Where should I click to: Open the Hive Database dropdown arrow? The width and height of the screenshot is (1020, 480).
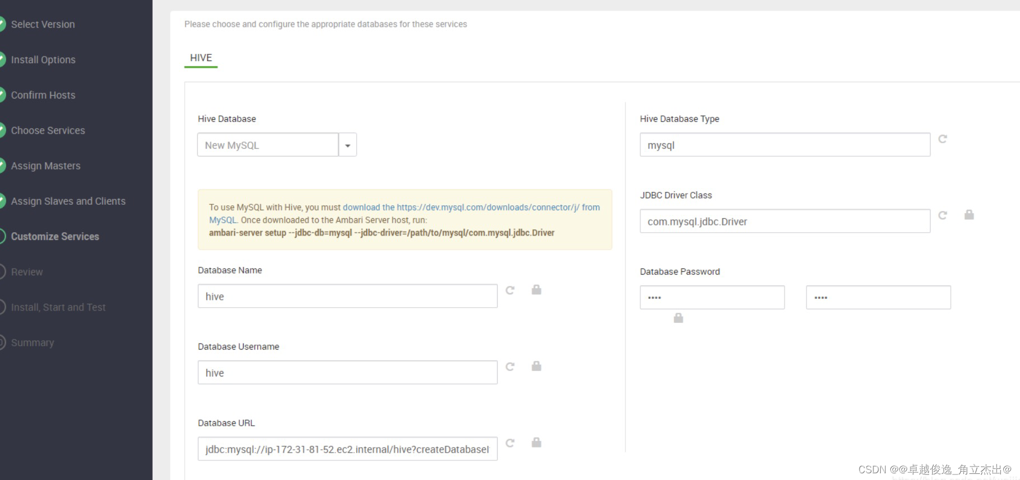tap(348, 145)
